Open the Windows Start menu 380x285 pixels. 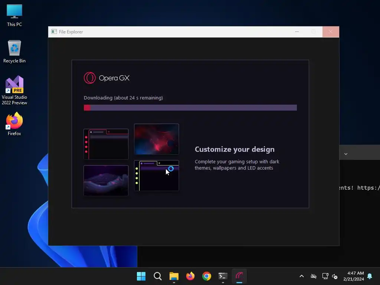141,276
